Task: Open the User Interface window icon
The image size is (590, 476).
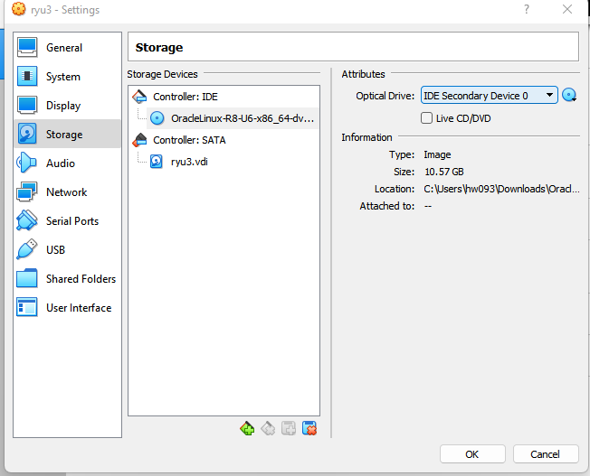Action: click(27, 307)
